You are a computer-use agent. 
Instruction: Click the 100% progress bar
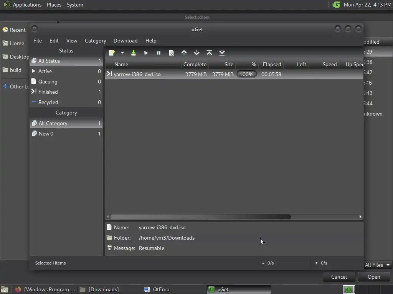click(x=247, y=74)
